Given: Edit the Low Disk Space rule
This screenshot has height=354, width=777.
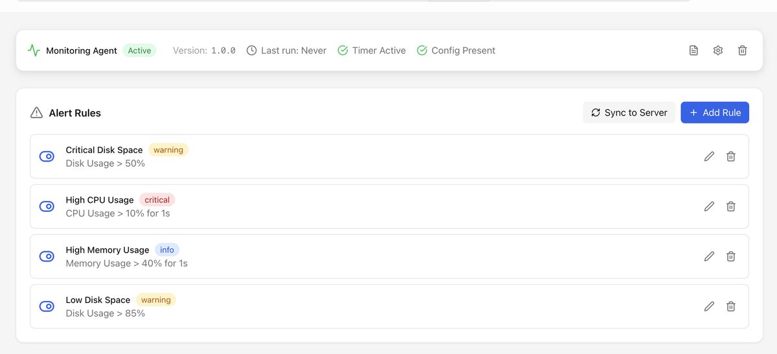Looking at the screenshot, I should [x=709, y=306].
